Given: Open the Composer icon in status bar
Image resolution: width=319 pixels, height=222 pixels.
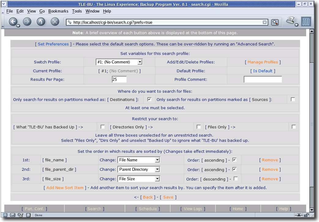Looking at the screenshot, I should 20,215.
